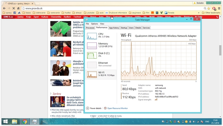This screenshot has width=223, height=126.
Task: Switch to Users tab
Action: tap(131, 28)
